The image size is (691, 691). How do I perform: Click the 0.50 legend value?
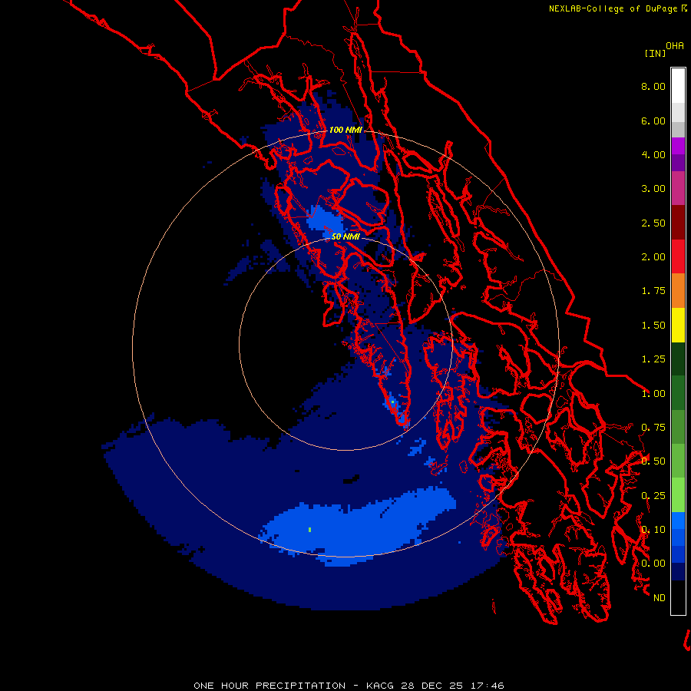[653, 461]
